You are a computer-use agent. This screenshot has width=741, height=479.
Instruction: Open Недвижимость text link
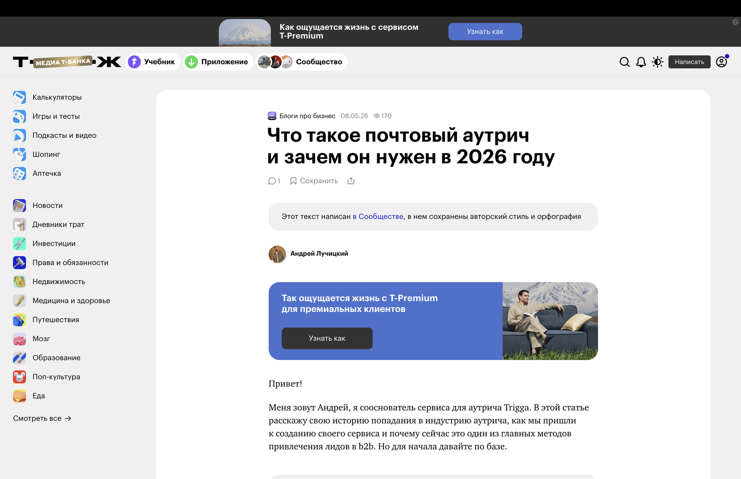point(59,281)
